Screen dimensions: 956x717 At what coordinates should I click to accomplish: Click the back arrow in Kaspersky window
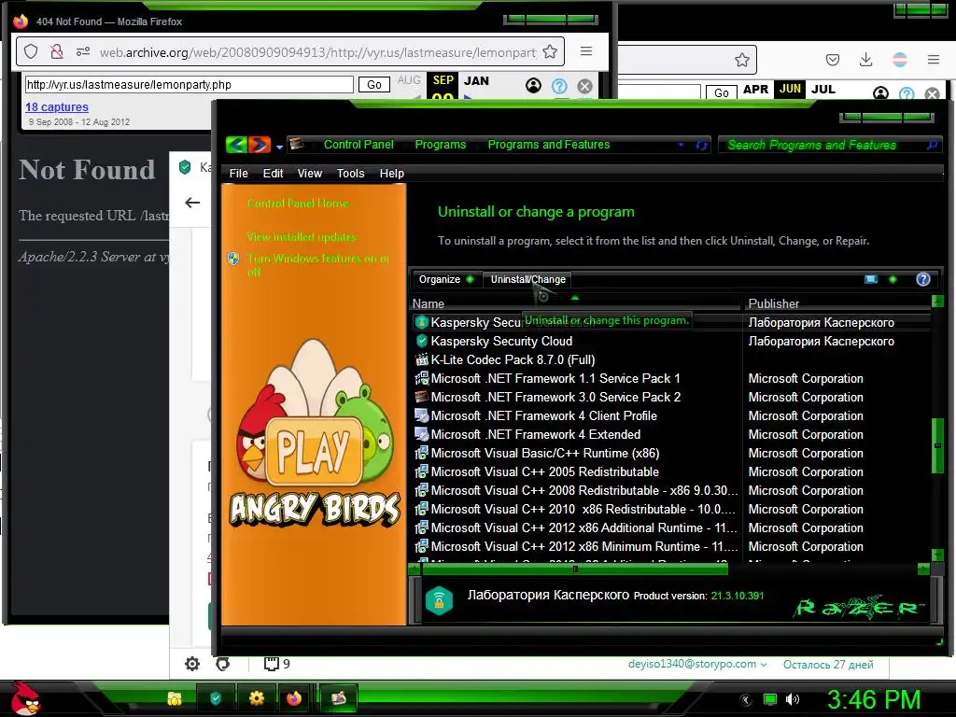(192, 203)
